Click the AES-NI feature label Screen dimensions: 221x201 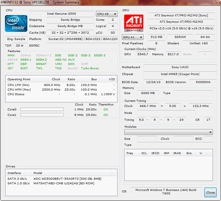(x=61, y=60)
